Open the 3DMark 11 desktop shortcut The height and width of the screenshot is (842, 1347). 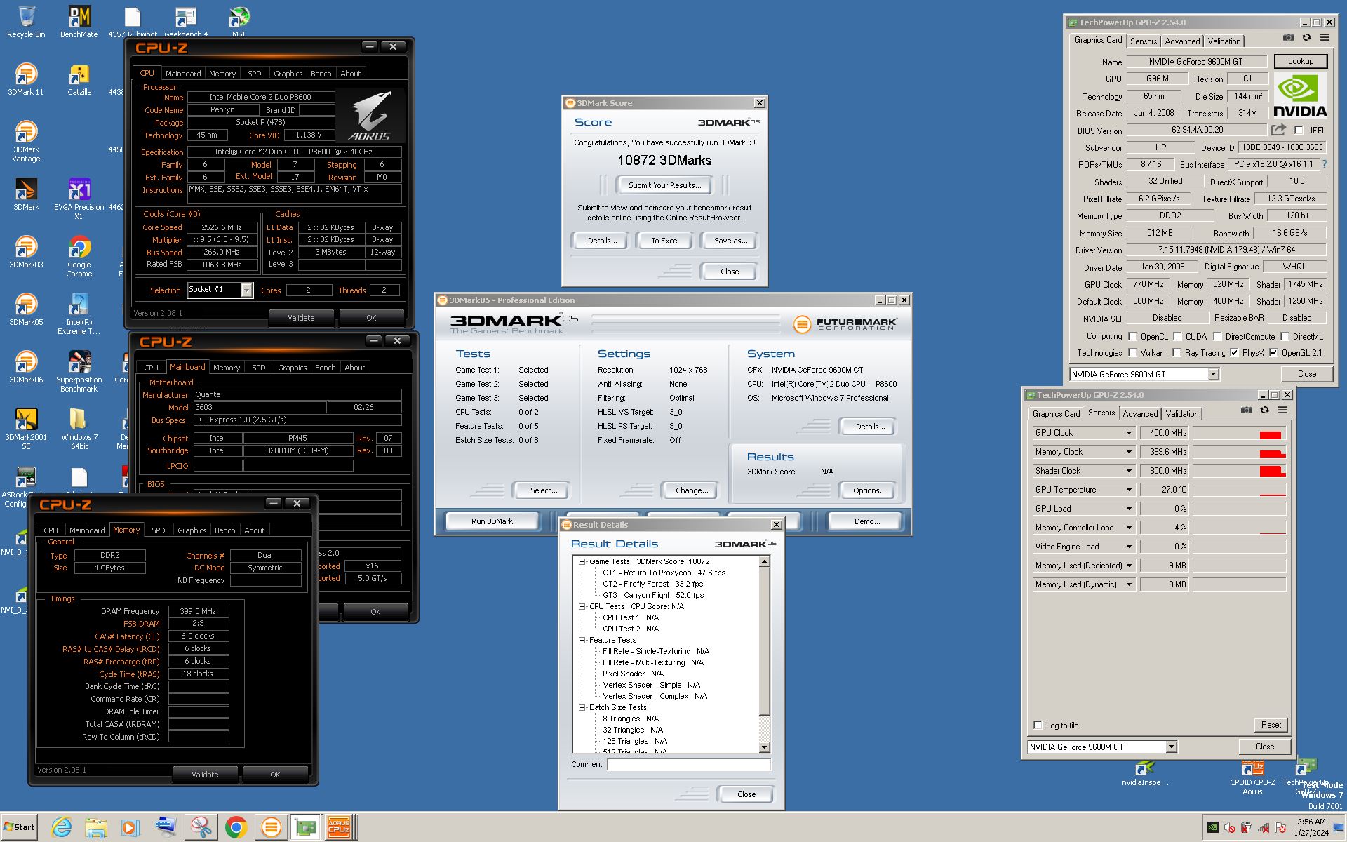(26, 79)
